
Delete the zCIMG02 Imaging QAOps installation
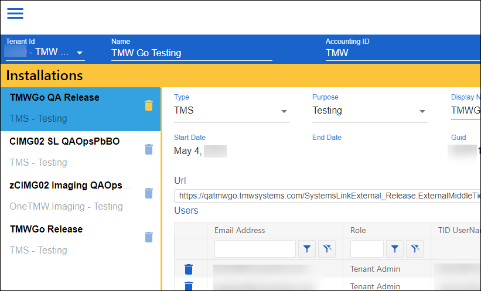(x=149, y=193)
